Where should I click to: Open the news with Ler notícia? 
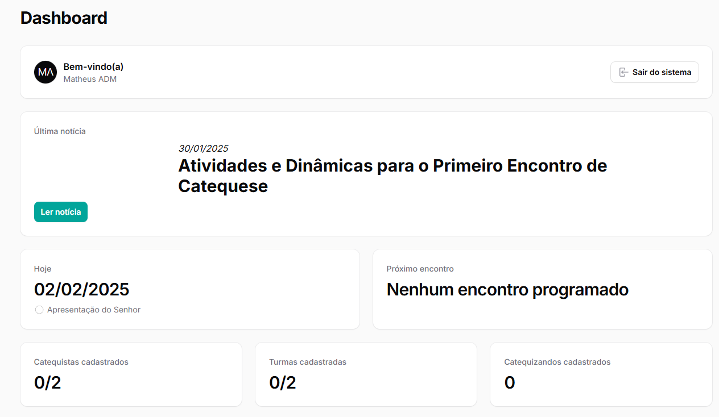(61, 212)
